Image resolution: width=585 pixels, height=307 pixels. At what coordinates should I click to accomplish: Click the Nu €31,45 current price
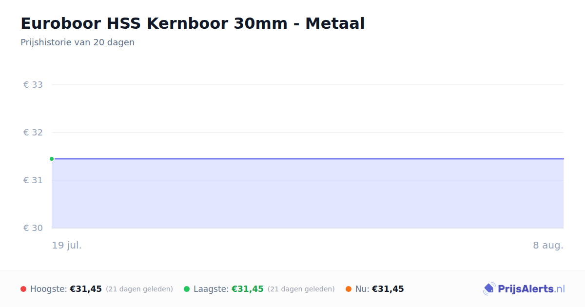point(388,289)
